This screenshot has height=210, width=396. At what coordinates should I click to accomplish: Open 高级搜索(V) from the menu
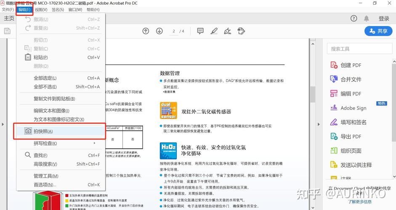point(61,164)
